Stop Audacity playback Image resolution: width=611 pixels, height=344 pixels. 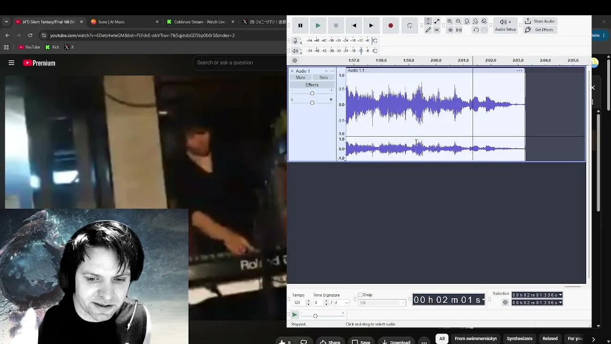(336, 25)
